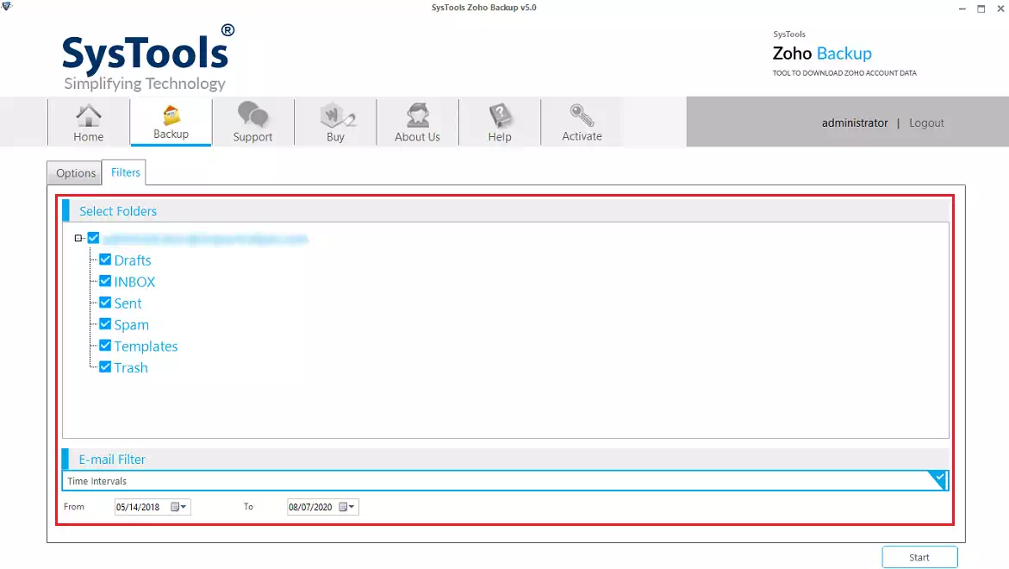
Task: Minimize the SysTools Zoho Backup window
Action: [x=962, y=9]
